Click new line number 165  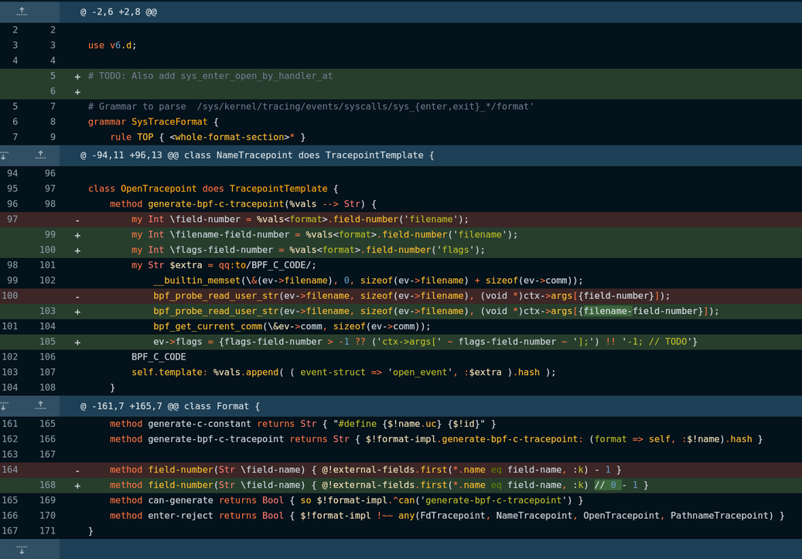[47, 424]
